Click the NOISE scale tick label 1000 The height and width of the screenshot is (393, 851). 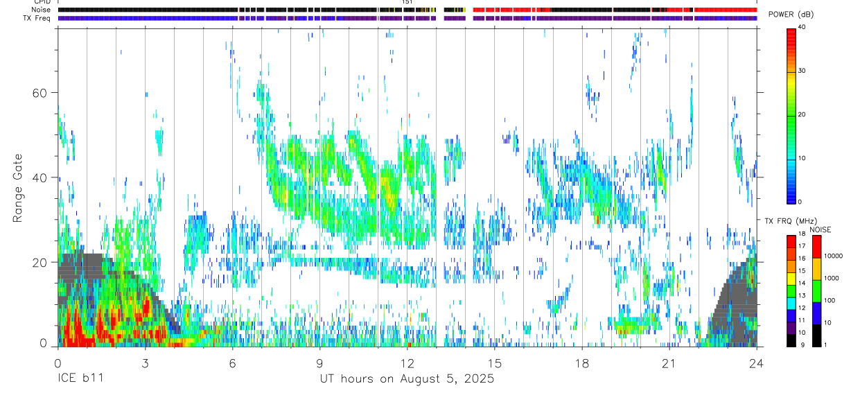click(831, 278)
